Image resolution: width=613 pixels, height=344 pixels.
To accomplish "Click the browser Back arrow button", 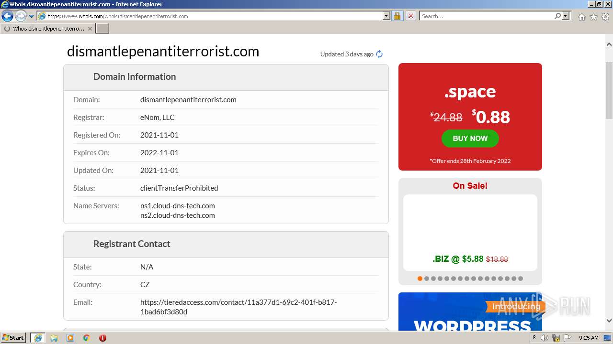I will tap(7, 16).
